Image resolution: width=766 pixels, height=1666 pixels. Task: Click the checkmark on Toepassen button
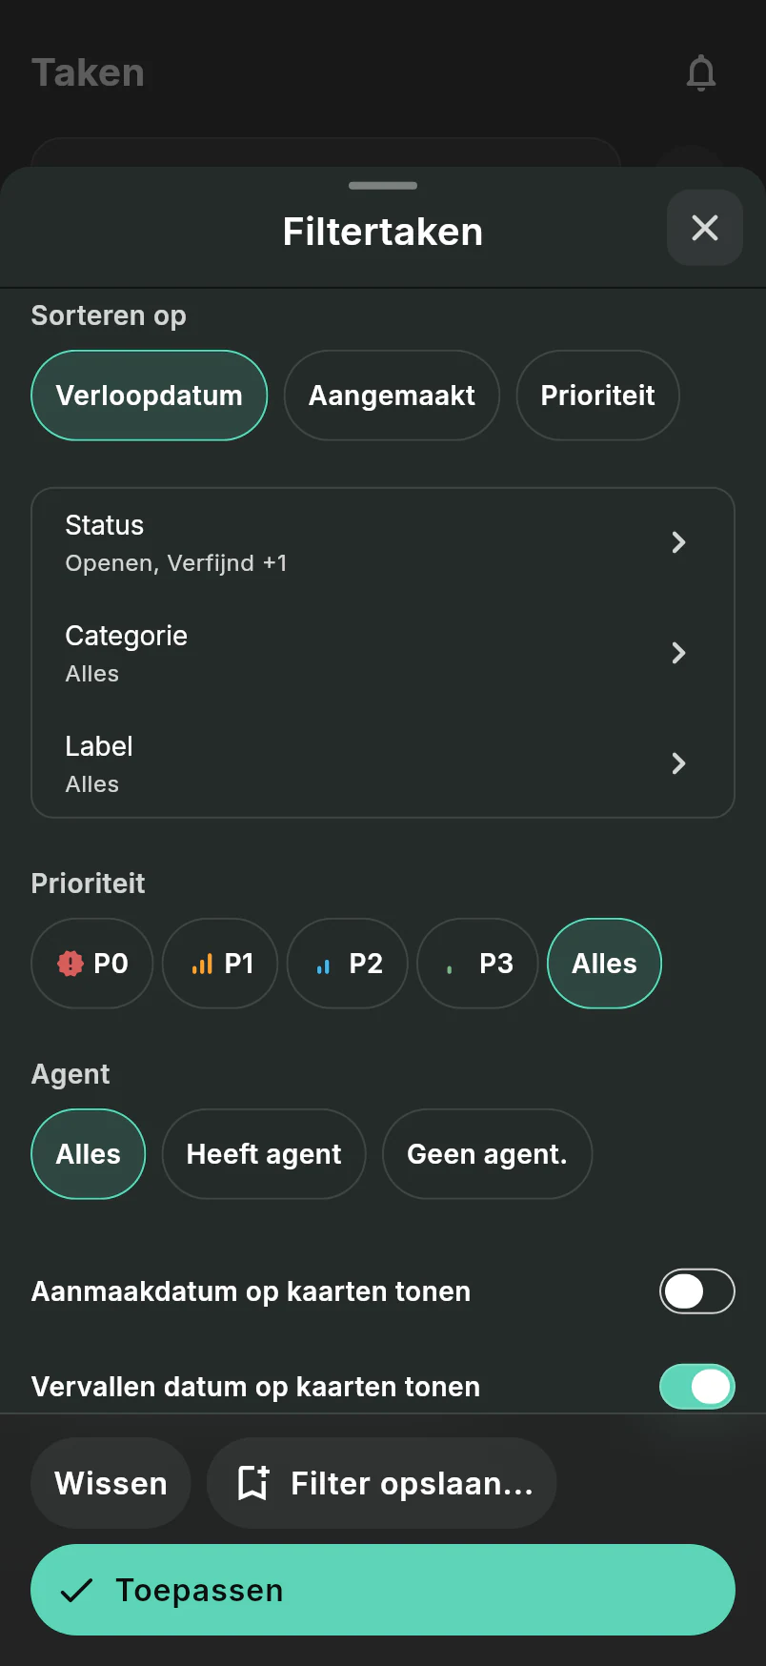[x=76, y=1590]
